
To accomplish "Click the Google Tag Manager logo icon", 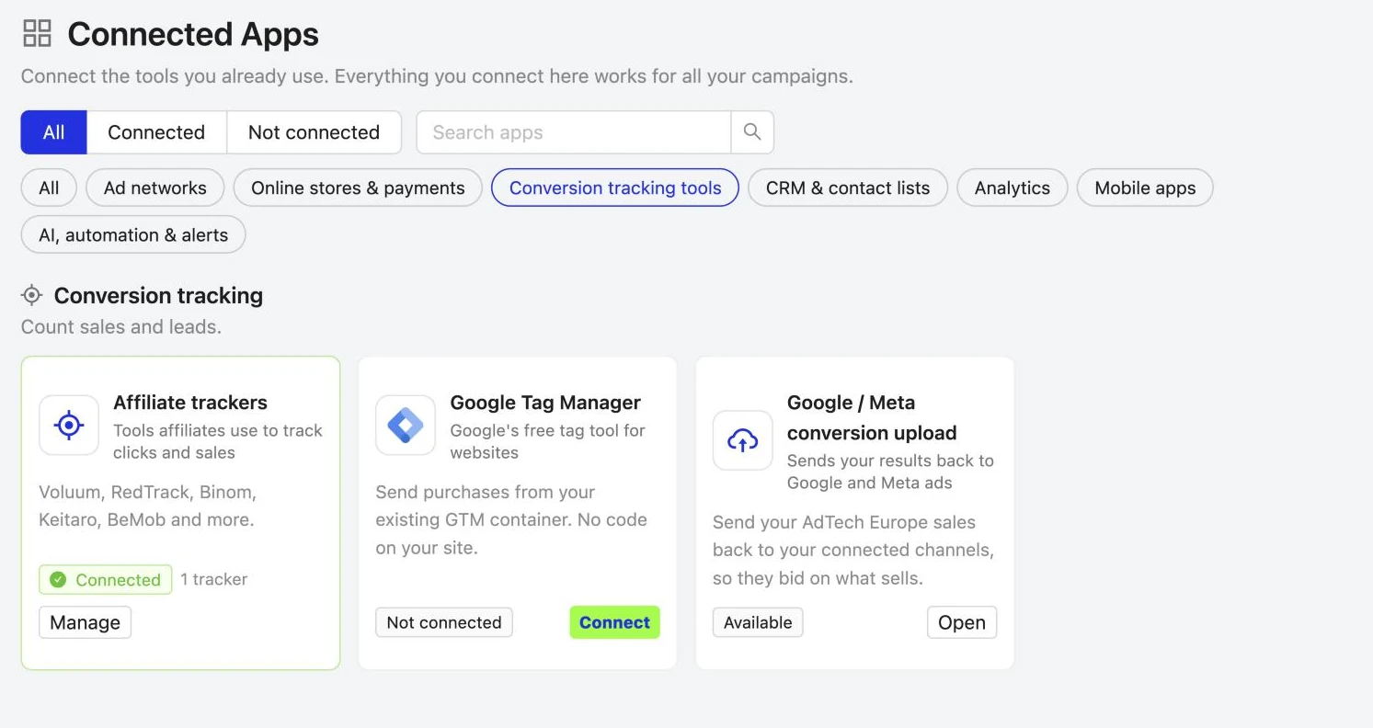I will pos(406,425).
